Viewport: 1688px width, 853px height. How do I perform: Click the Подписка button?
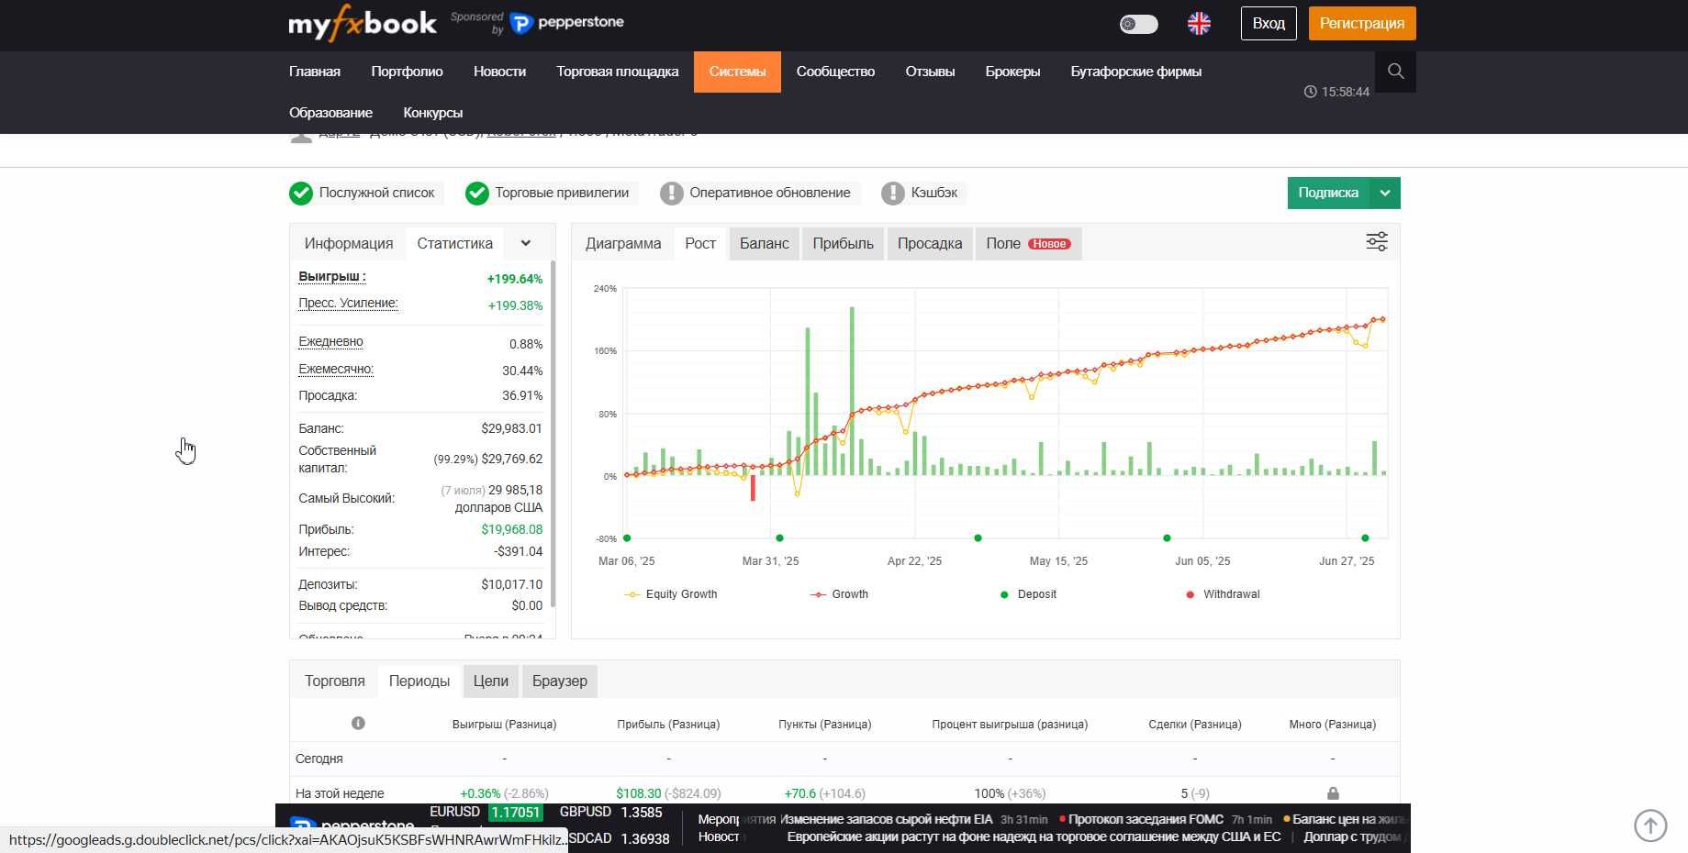click(x=1328, y=193)
